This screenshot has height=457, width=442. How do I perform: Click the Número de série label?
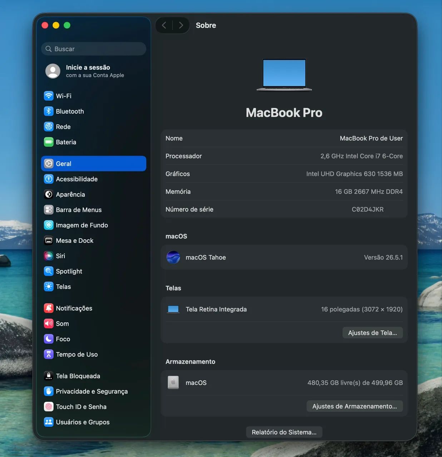[x=189, y=210]
